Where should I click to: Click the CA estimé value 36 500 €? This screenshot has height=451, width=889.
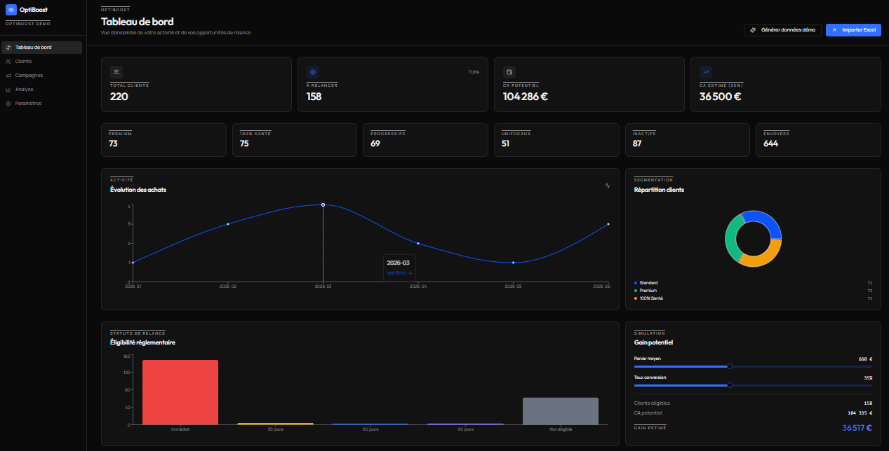click(x=721, y=97)
